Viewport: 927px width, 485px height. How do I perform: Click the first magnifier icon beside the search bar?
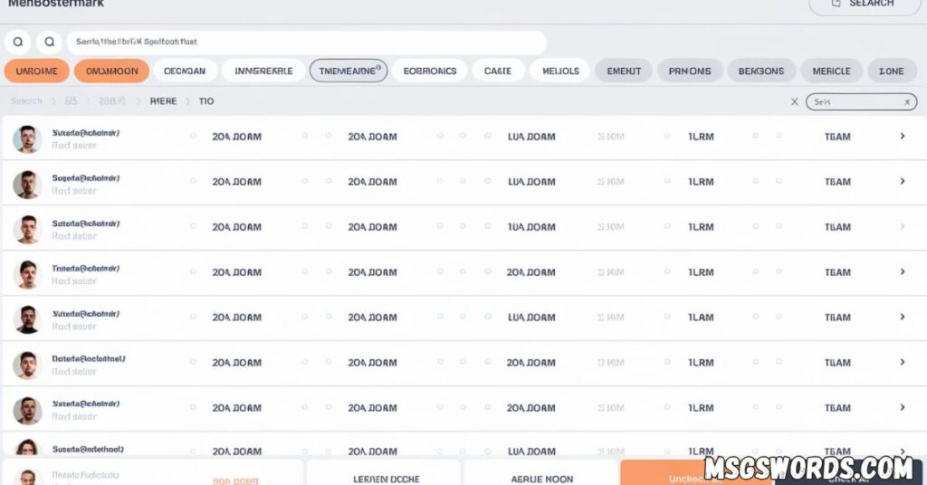[18, 43]
